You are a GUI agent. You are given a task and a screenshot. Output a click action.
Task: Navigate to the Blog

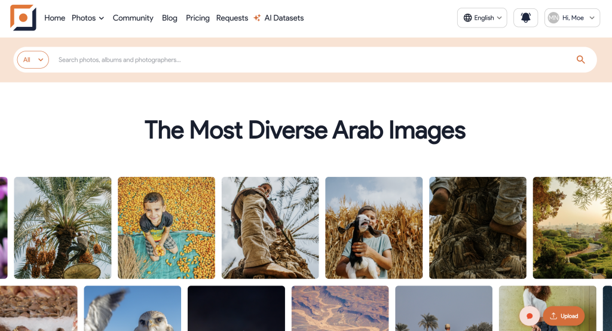pyautogui.click(x=169, y=18)
